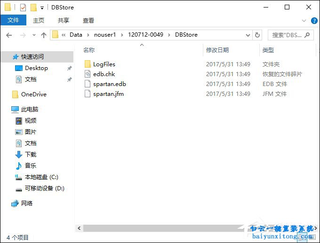The image size is (320, 243).
Task: Open pinned 文档 under quick access
Action: click(31, 79)
